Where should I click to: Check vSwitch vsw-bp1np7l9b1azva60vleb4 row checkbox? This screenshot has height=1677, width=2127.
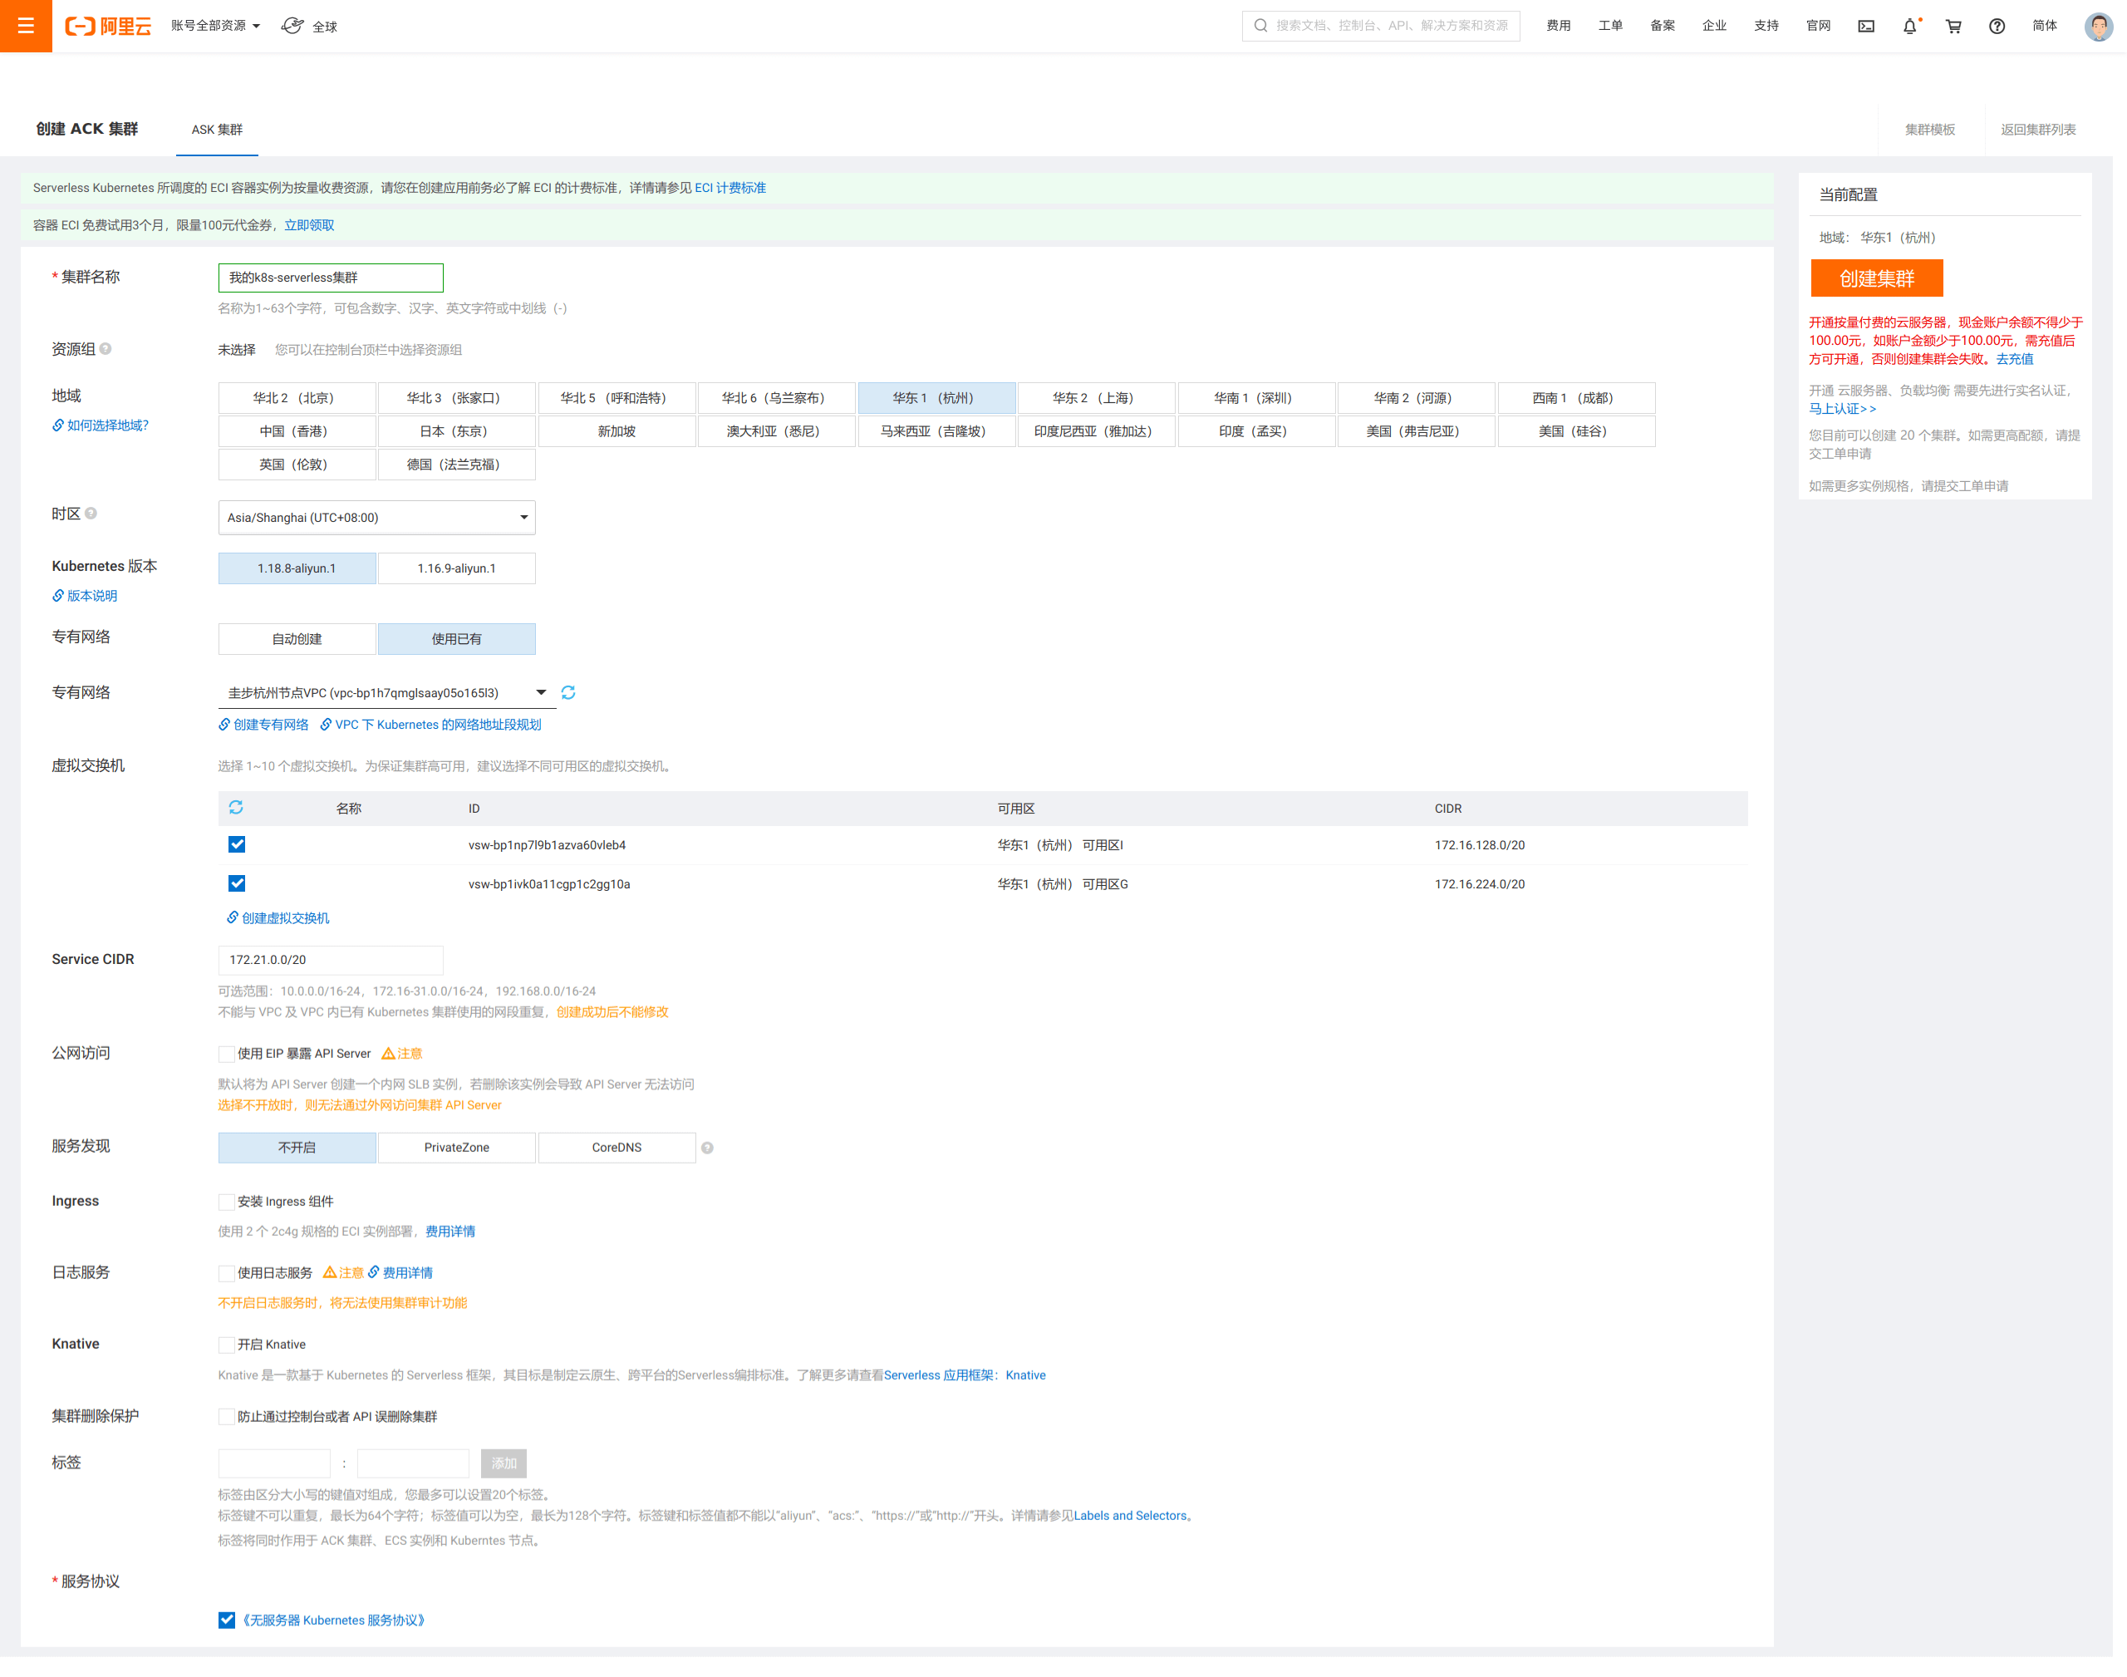(x=237, y=844)
